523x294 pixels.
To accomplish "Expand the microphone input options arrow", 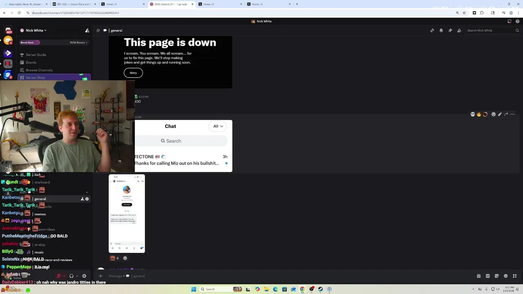I will pos(64,276).
